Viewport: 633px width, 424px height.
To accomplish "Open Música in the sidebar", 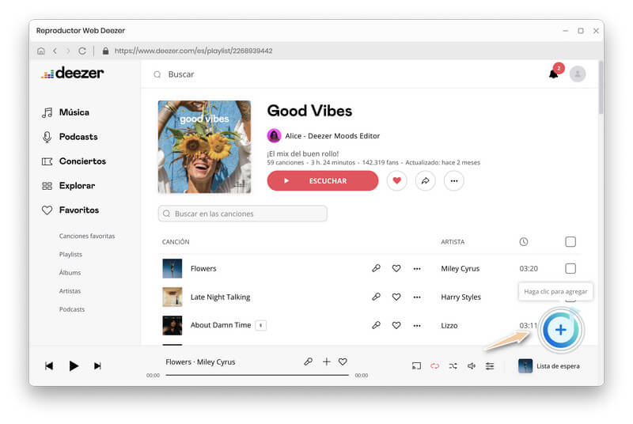I will [66, 112].
